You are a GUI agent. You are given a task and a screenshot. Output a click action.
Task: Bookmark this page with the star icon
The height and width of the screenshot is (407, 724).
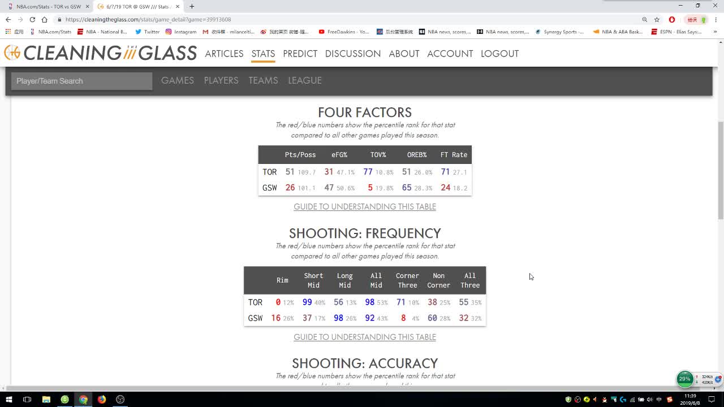click(657, 19)
